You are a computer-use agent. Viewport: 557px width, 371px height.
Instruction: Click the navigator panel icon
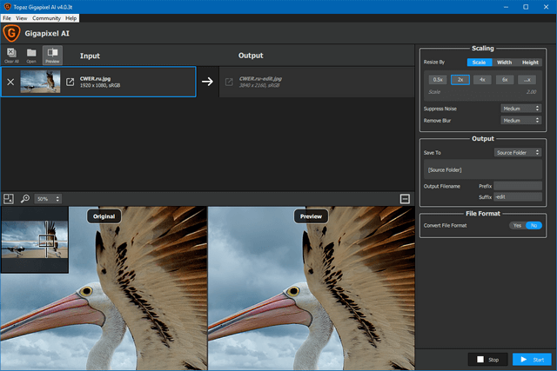(x=9, y=199)
